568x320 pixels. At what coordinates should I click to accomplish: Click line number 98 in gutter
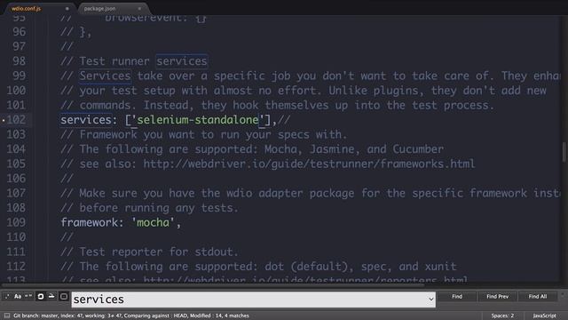(x=20, y=61)
